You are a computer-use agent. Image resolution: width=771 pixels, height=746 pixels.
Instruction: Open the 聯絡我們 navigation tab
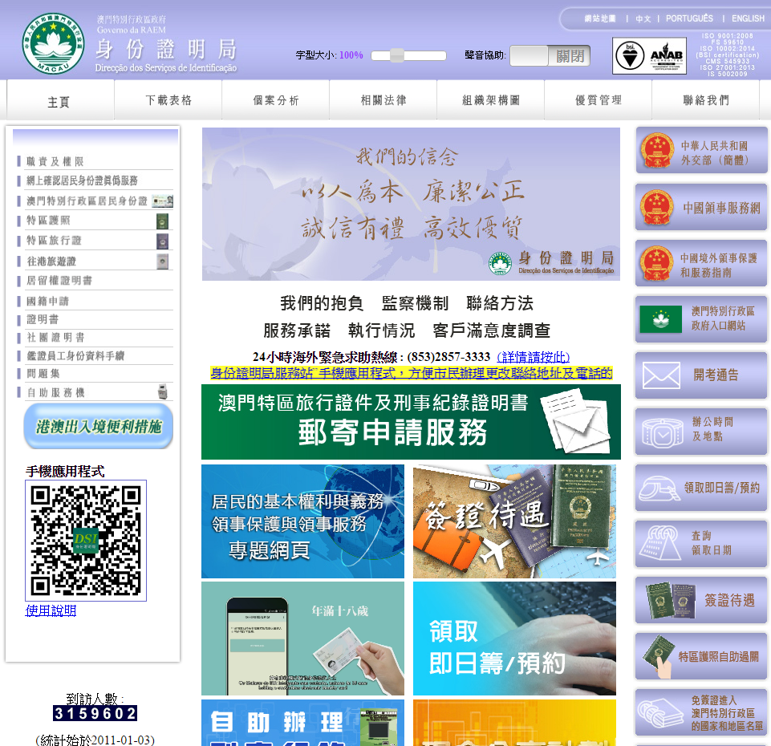tap(706, 100)
